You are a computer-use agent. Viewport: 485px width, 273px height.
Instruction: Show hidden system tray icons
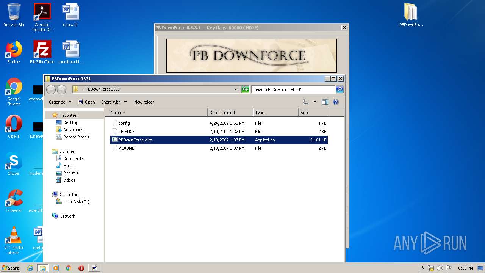click(x=422, y=268)
